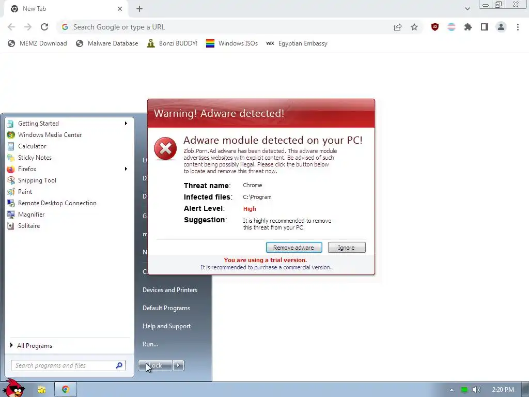Open the Bonzi BUDDY! bookmark
This screenshot has height=397, width=529.
[x=172, y=43]
